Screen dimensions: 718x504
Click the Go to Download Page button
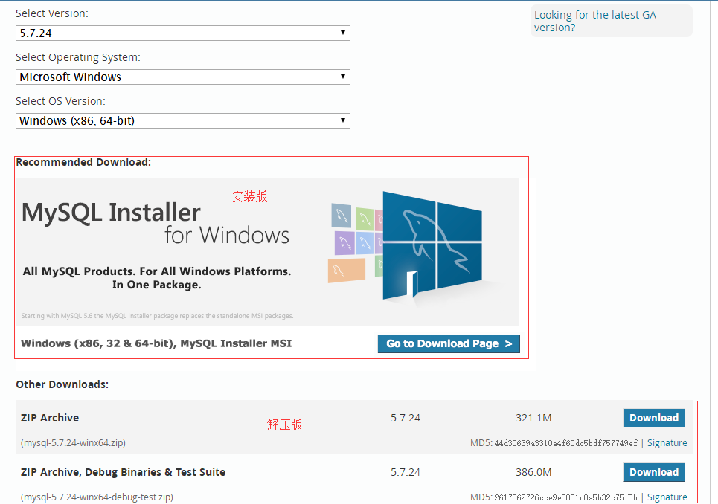click(x=449, y=344)
